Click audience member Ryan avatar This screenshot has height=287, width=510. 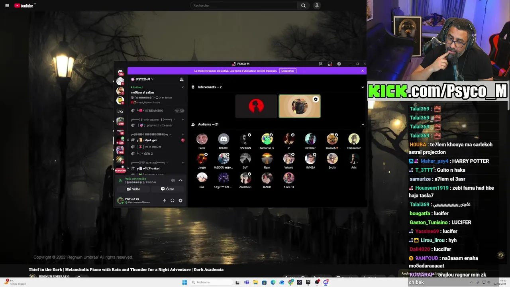tap(267, 159)
